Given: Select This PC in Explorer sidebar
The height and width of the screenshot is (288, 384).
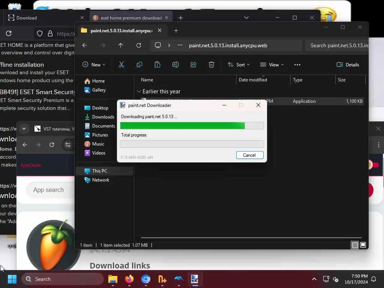Looking at the screenshot, I should click(104, 171).
